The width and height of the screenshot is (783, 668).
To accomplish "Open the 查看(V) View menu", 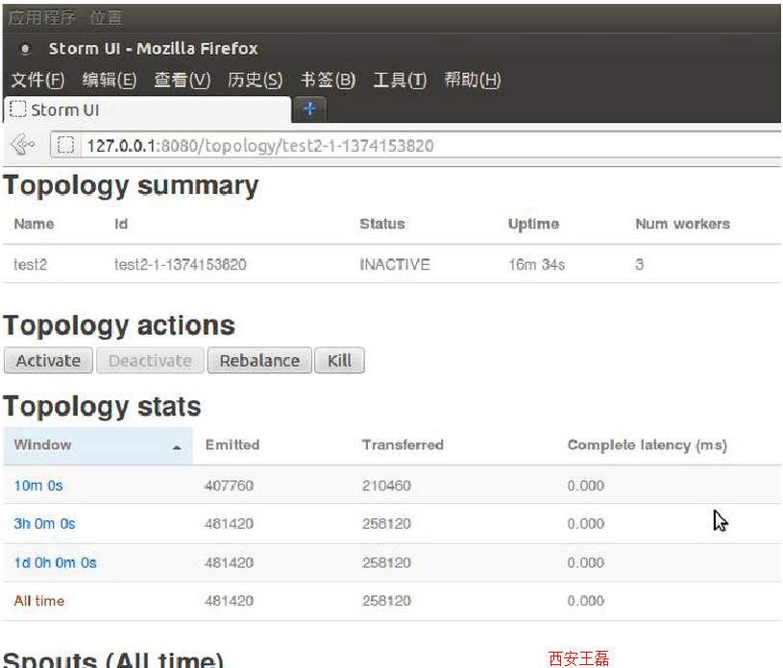I will (182, 81).
